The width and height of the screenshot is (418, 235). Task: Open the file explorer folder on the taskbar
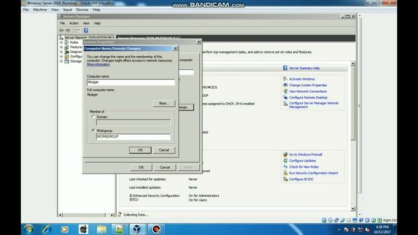pyautogui.click(x=102, y=229)
